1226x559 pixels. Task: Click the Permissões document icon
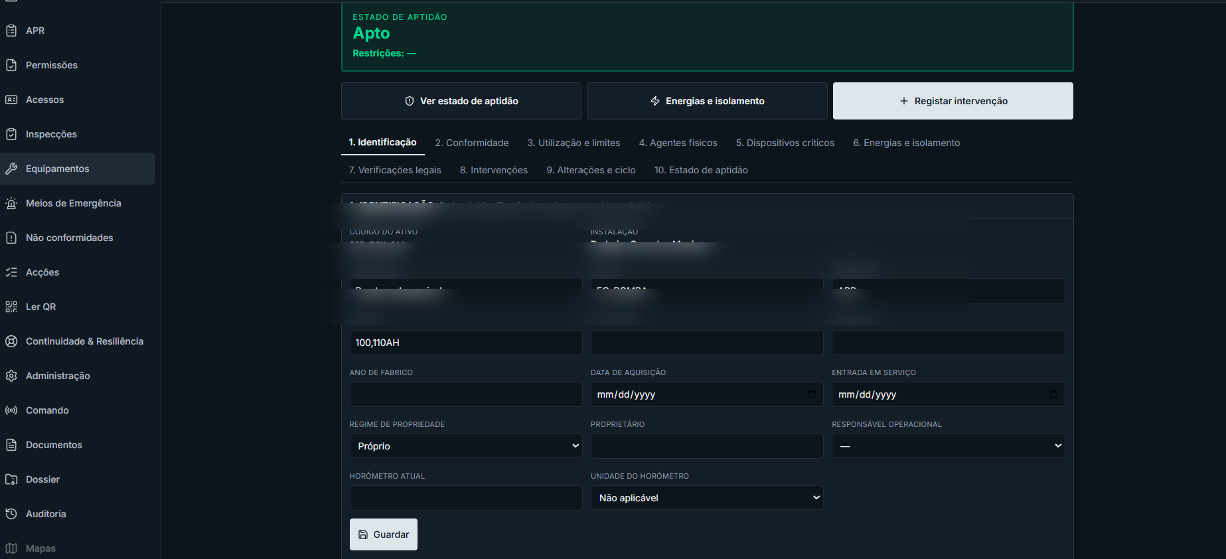pos(11,65)
